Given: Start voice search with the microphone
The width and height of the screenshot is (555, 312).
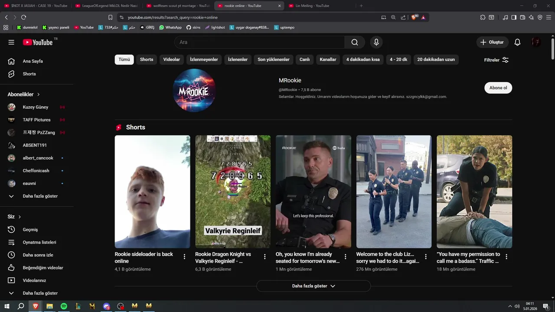Looking at the screenshot, I should [376, 42].
